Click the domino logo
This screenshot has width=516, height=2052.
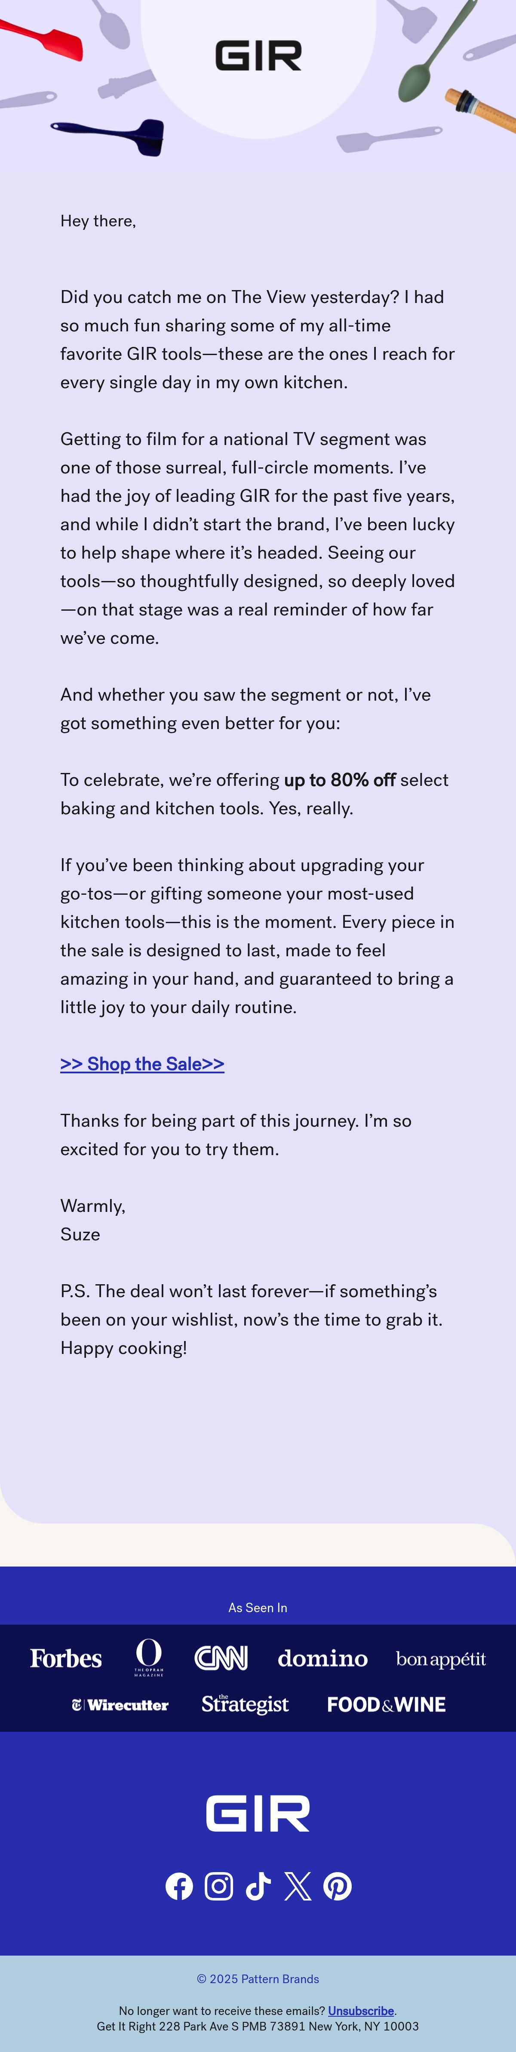coord(322,1659)
